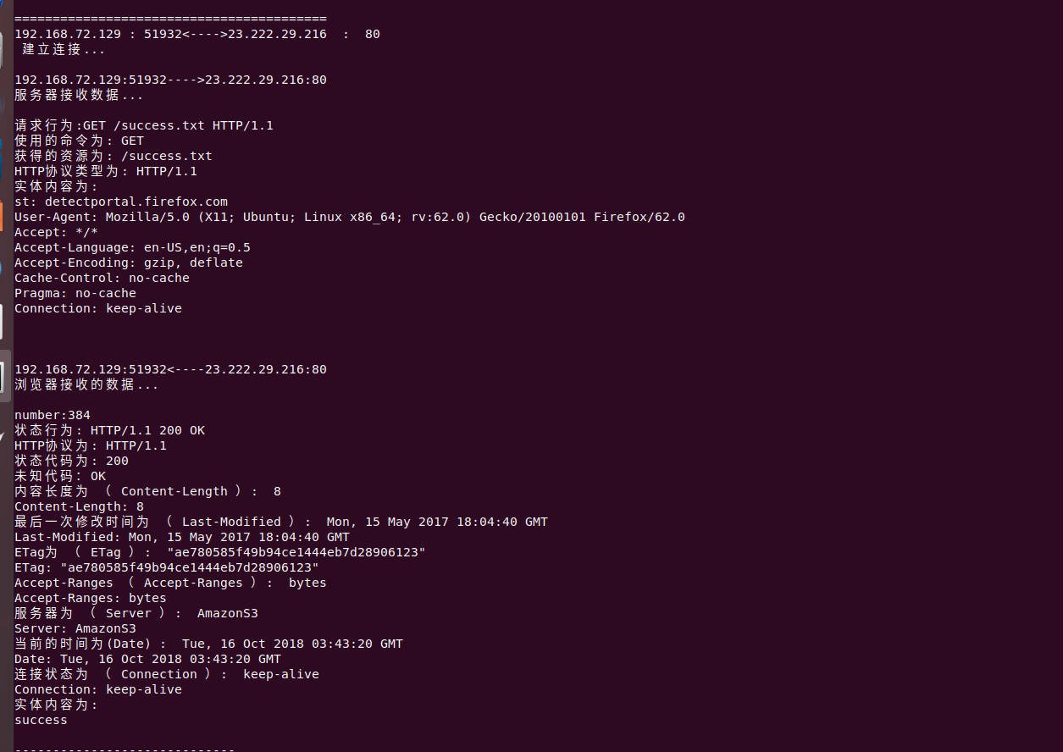1063x752 pixels.
Task: Click the Accept-Language: en-US header line
Action: tap(132, 247)
